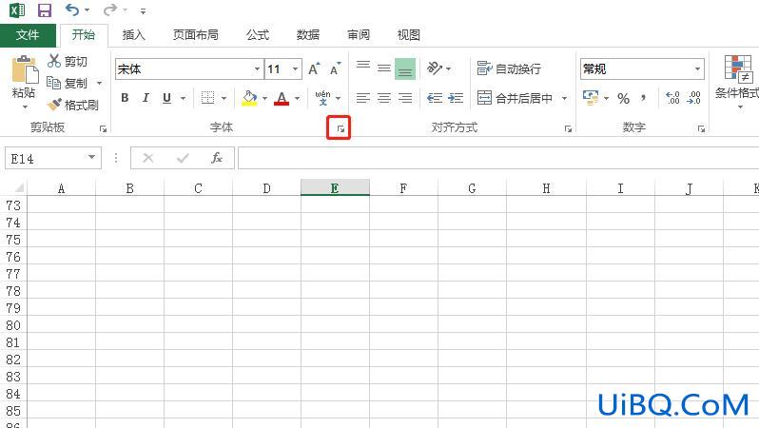
Task: Click the decrease decimal icon
Action: 693,98
